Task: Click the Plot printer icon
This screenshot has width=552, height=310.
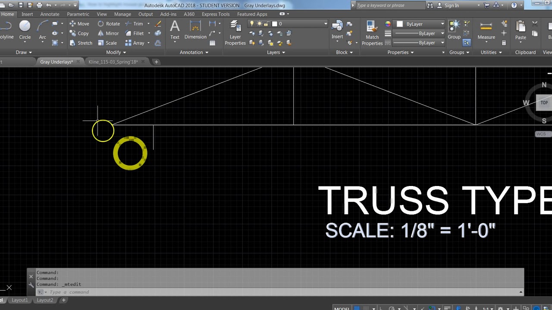Action: coord(39,5)
